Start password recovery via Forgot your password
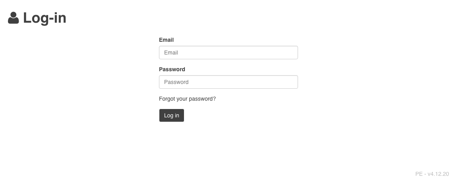The width and height of the screenshot is (453, 183). point(187,99)
